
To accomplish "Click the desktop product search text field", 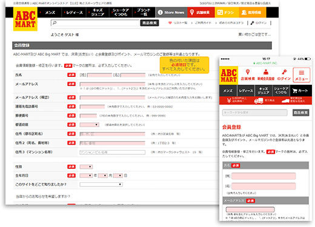I will [x=95, y=23].
